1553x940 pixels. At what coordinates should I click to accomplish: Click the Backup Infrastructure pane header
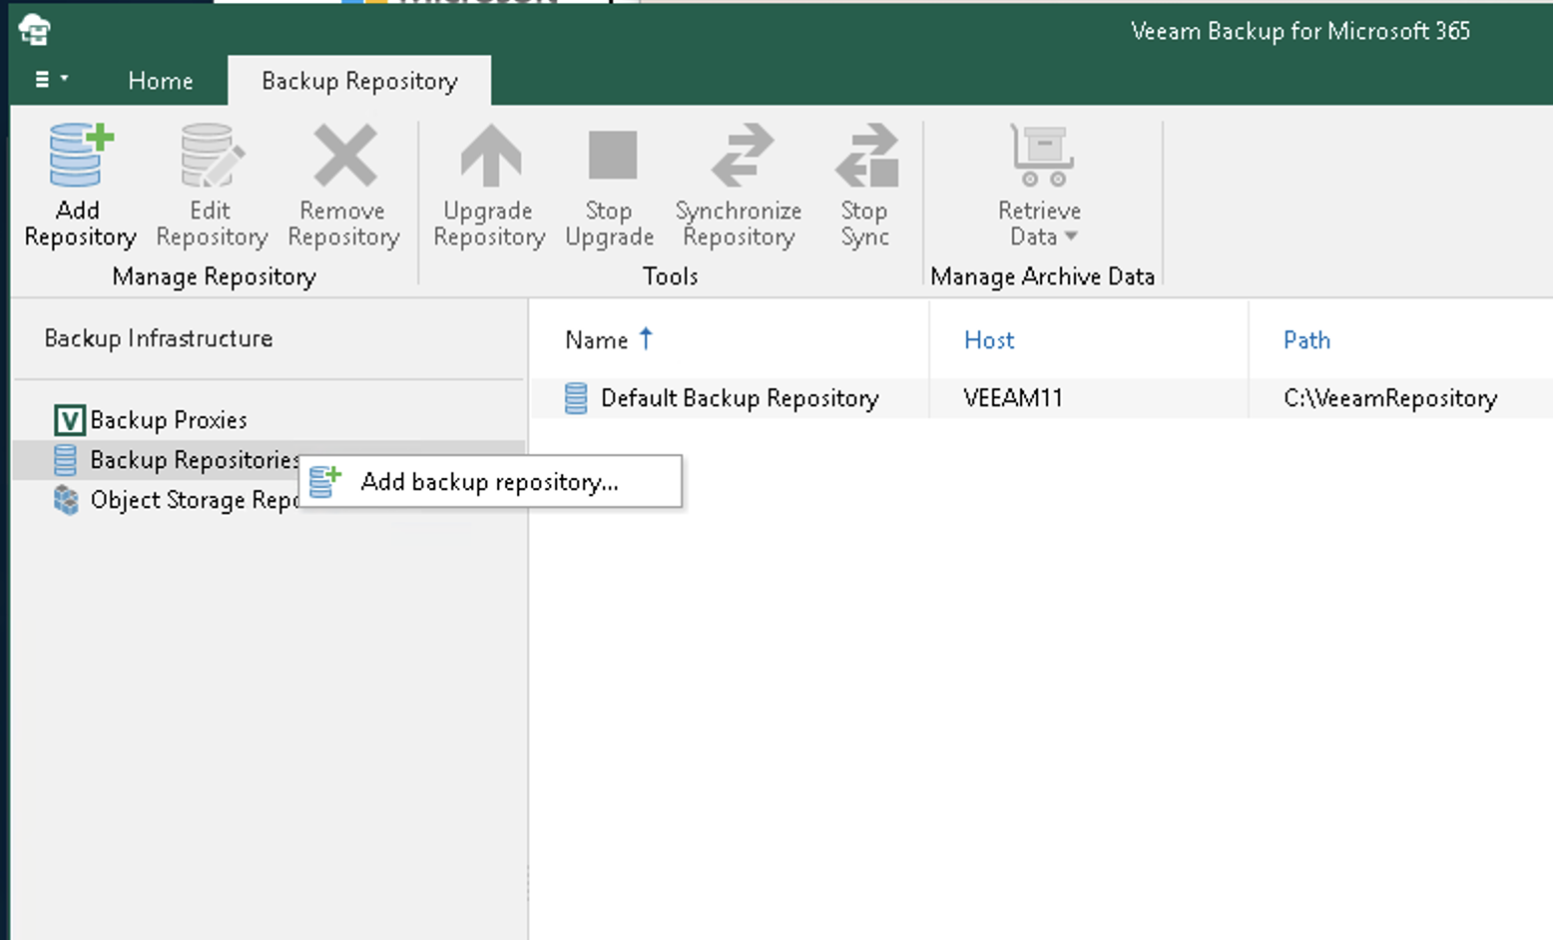159,338
